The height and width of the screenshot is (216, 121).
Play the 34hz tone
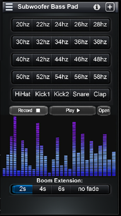61,42
